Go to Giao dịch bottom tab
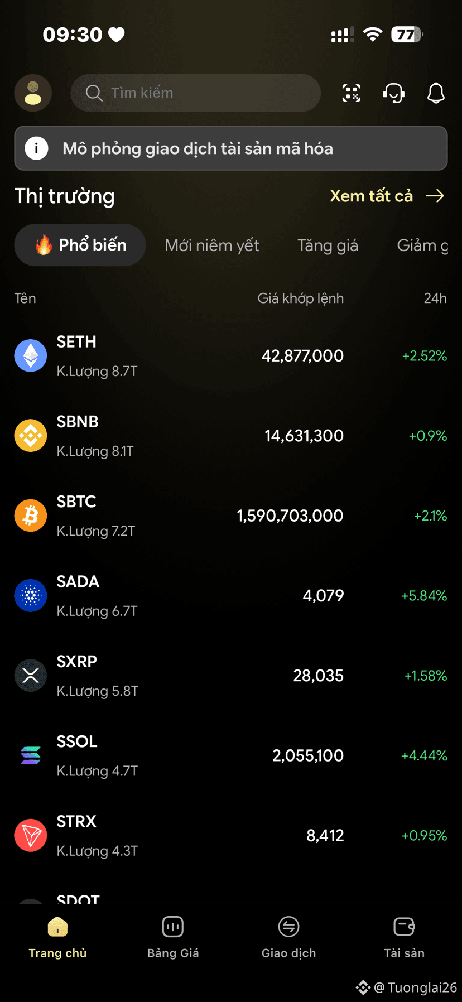The image size is (462, 1002). tap(288, 937)
